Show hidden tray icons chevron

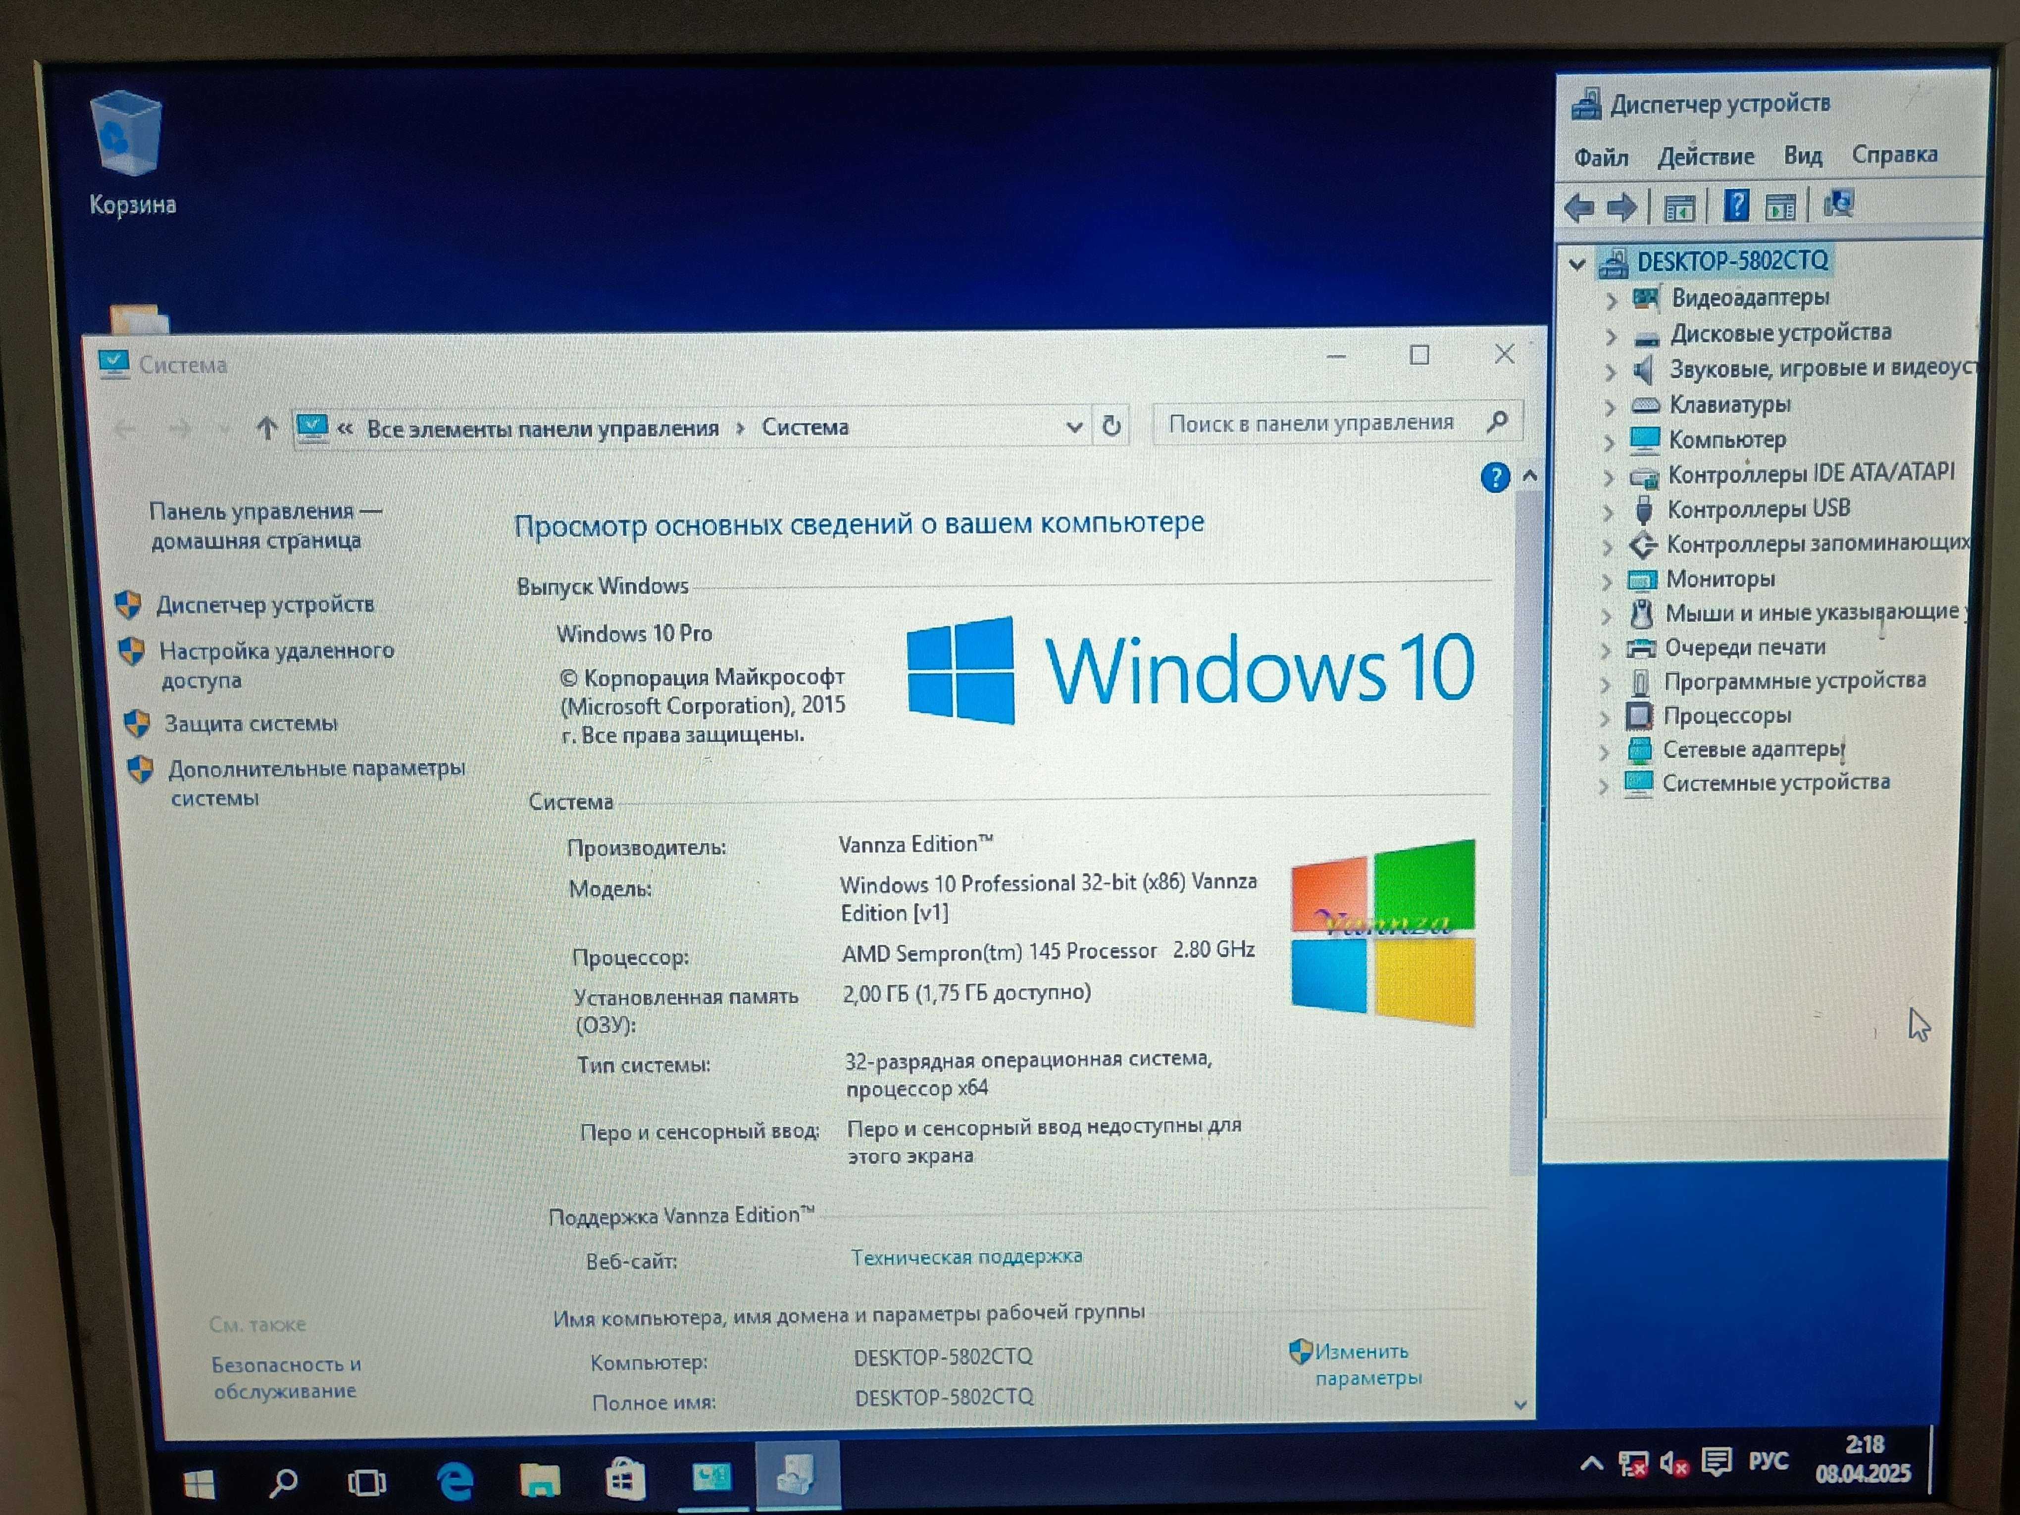(1591, 1463)
